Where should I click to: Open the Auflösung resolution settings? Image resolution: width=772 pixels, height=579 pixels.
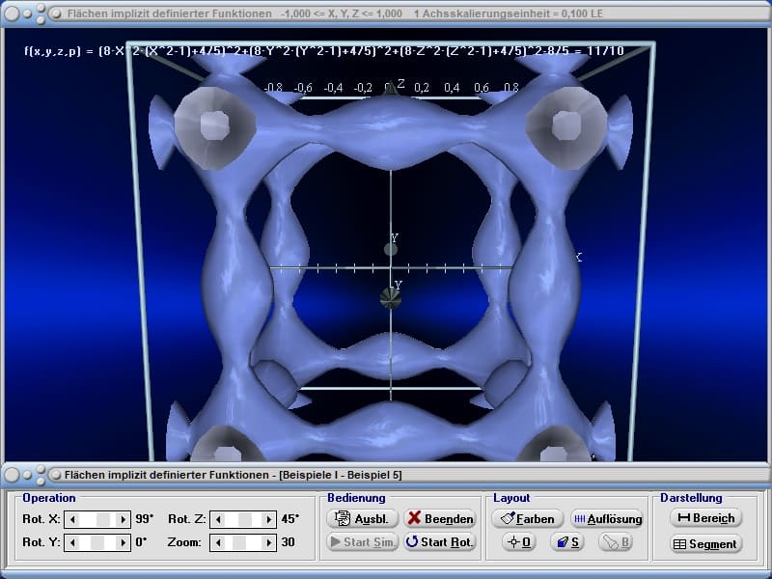pyautogui.click(x=606, y=518)
